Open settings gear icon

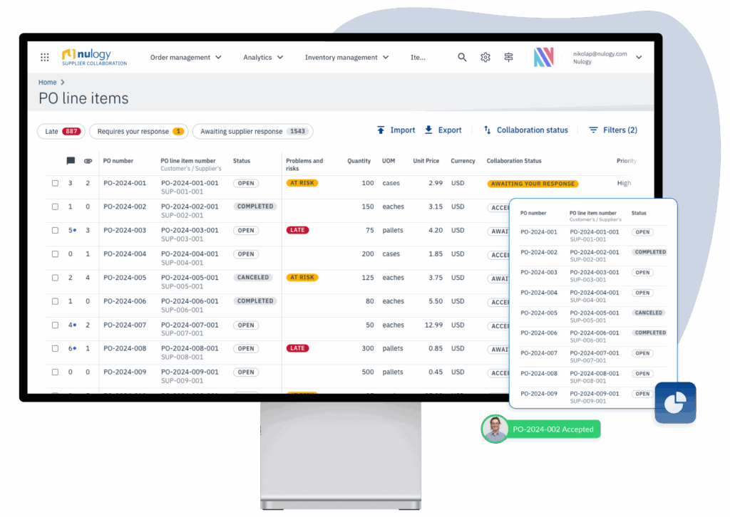coord(485,58)
